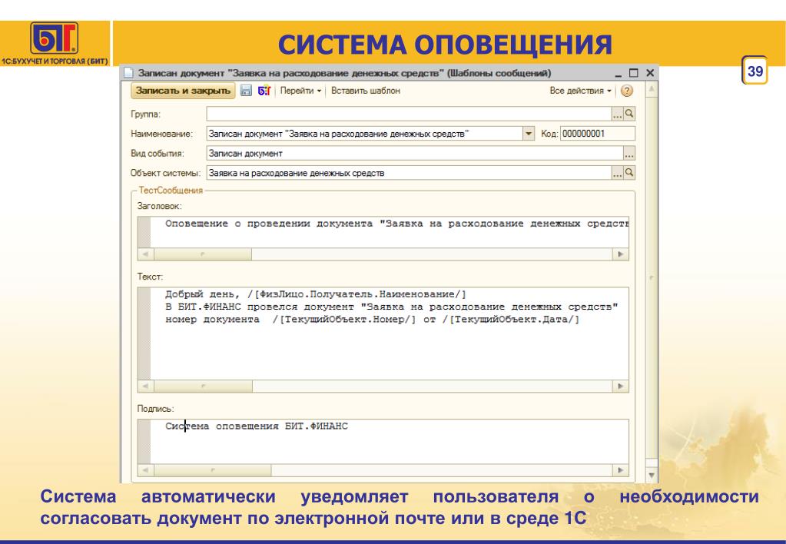Click Заголовок horizontal scrollbar thumb
The width and height of the screenshot is (786, 544).
203,254
